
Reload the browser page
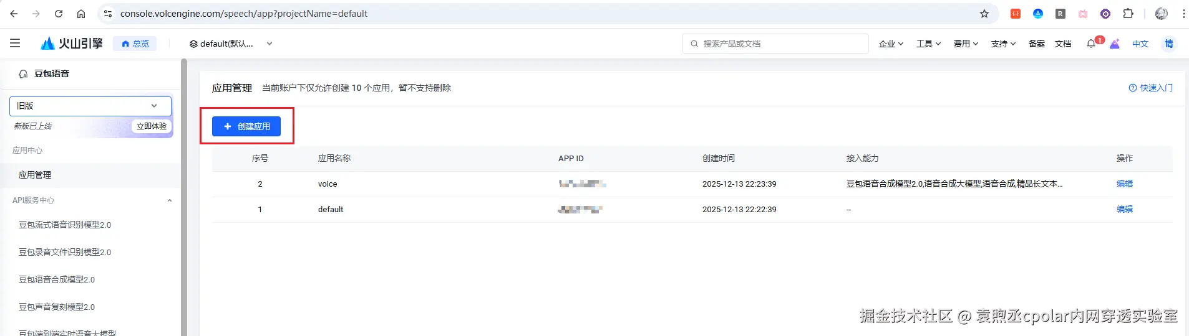(x=59, y=14)
